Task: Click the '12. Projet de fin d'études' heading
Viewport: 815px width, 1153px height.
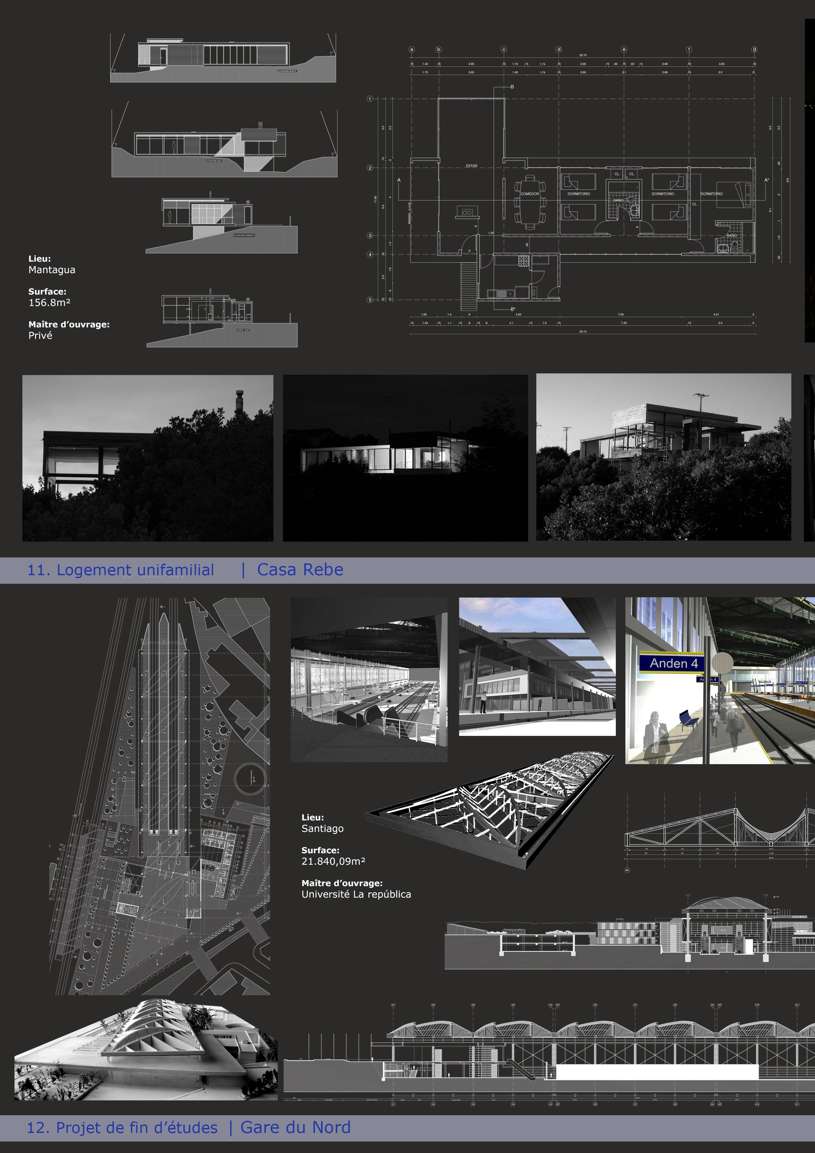Action: click(122, 1127)
